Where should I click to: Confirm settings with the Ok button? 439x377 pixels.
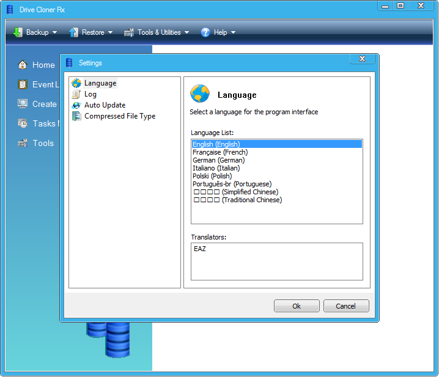(x=297, y=306)
